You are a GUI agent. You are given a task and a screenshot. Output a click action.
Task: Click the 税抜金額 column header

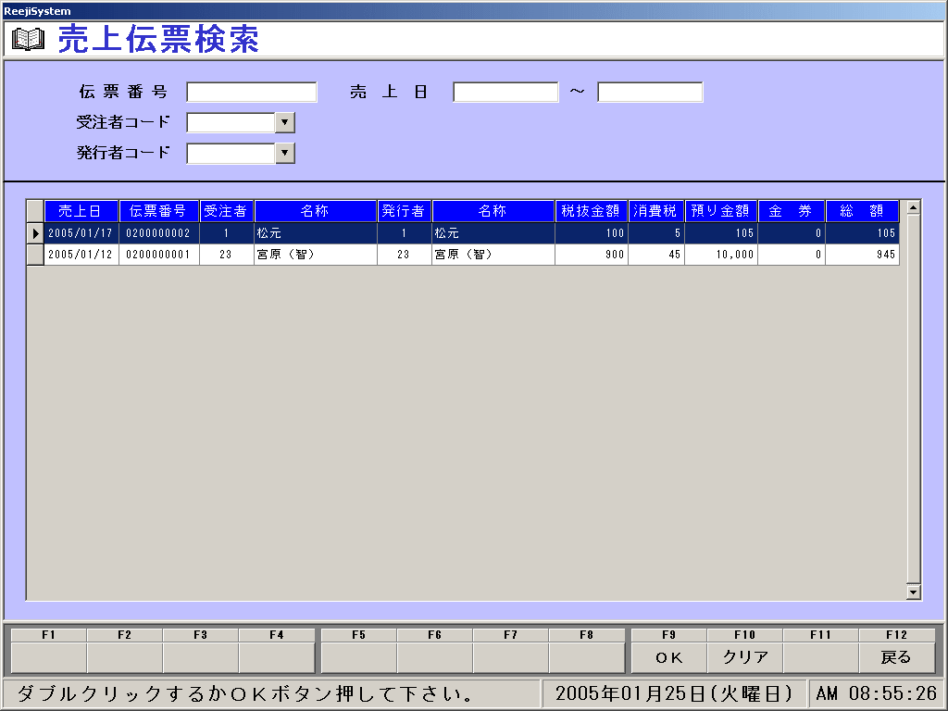pyautogui.click(x=591, y=211)
